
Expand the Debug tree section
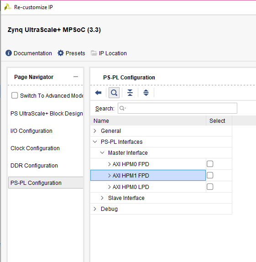coord(95,209)
